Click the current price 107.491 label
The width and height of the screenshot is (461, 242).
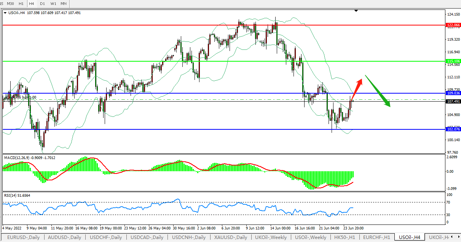[453, 102]
